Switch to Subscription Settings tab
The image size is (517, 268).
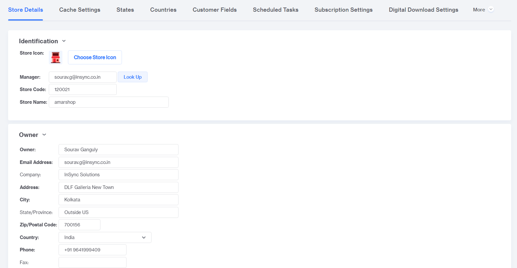coord(343,10)
